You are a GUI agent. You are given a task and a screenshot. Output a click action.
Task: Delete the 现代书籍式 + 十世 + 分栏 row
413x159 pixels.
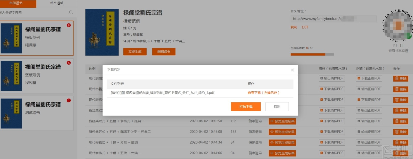click(401, 143)
